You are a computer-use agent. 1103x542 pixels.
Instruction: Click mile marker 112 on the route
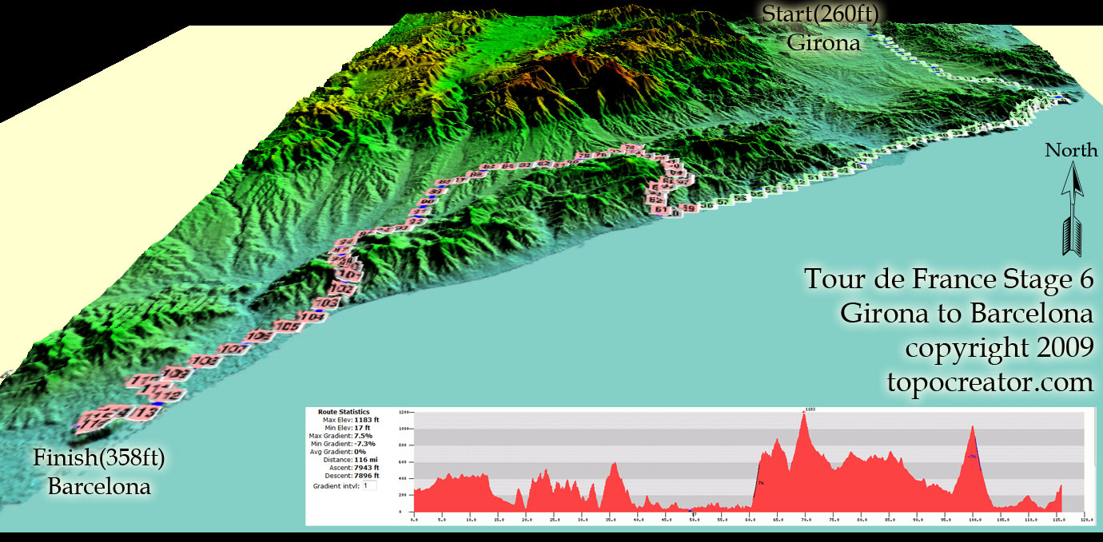click(168, 396)
